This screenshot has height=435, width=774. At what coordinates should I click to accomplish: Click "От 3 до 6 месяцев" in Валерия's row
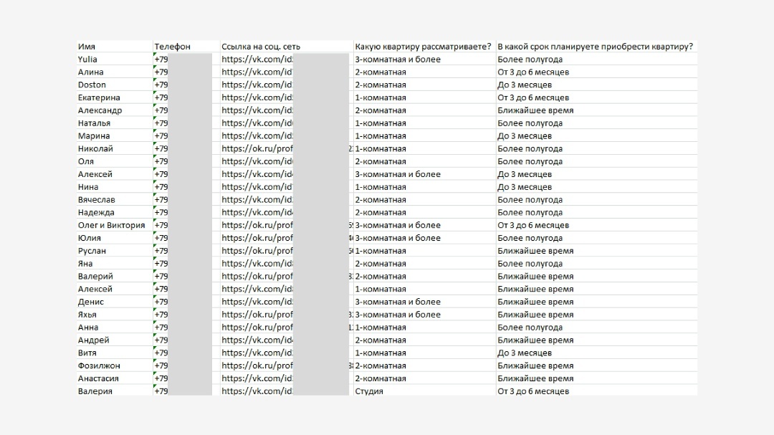click(533, 391)
